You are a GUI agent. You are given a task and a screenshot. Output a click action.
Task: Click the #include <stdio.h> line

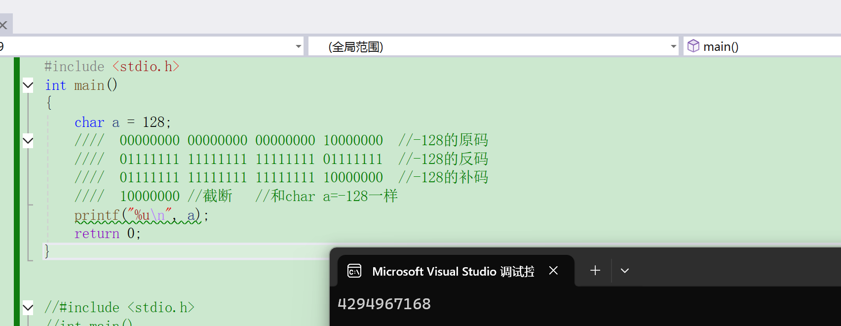coord(112,66)
